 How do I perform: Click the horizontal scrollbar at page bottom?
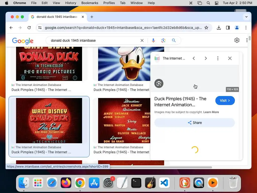point(161,167)
